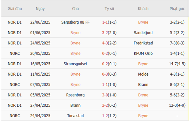Open the Rosenborg team link

[76, 95]
